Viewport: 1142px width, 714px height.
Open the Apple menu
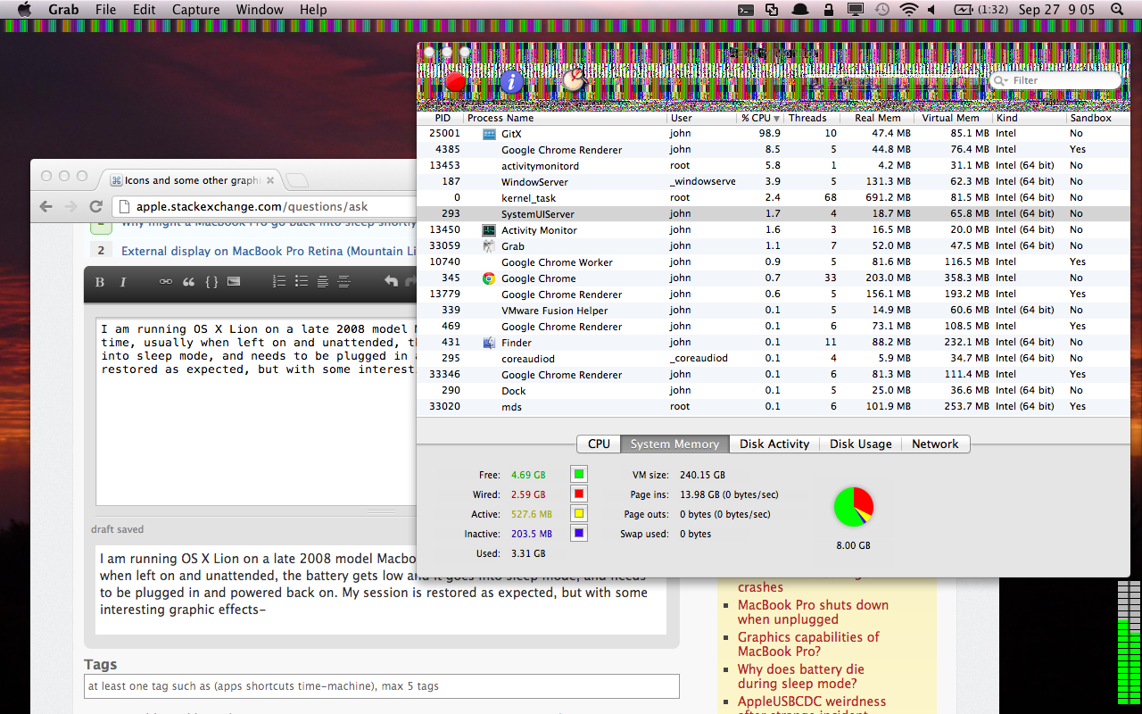[24, 10]
